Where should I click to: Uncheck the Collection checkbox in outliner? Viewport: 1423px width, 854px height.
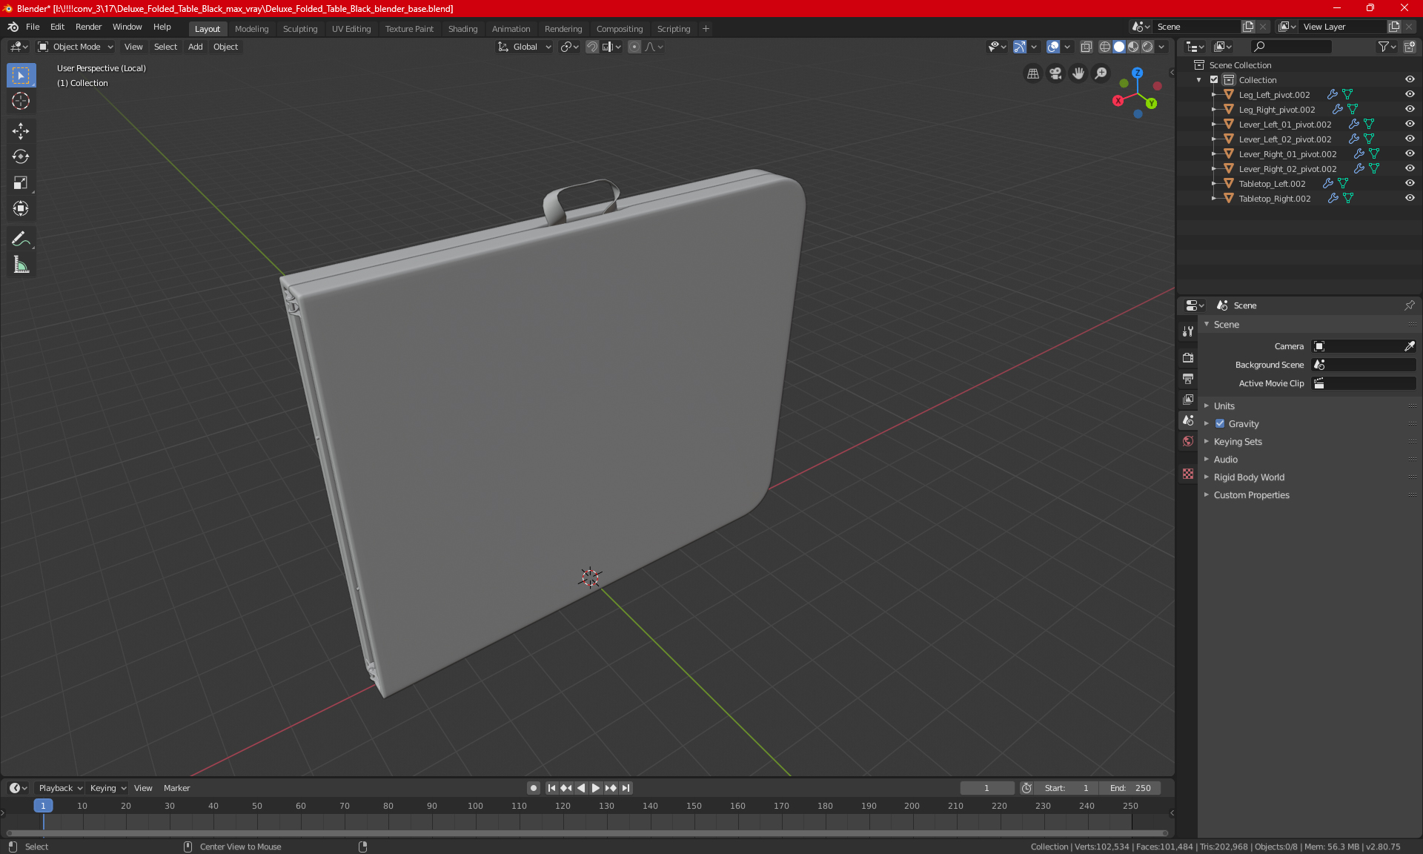click(x=1214, y=80)
